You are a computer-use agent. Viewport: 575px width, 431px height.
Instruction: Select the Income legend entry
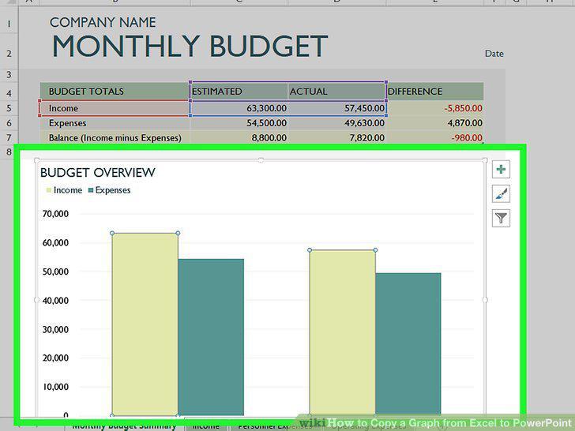(64, 189)
